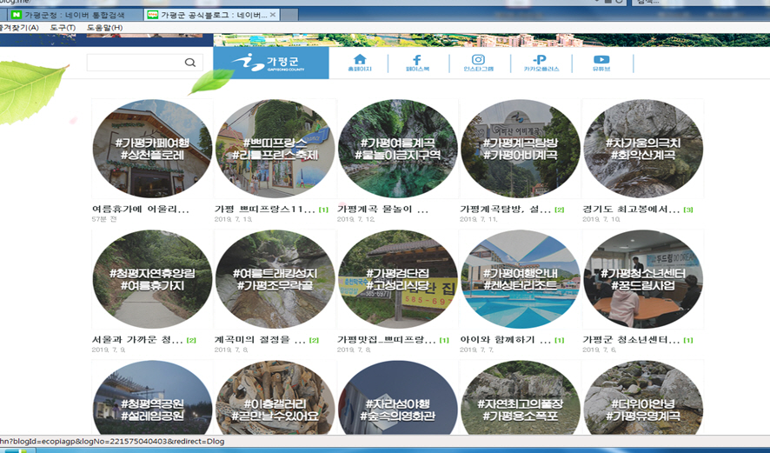This screenshot has height=453, width=770.
Task: Open the 유튜브 YouTube icon
Action: (601, 63)
